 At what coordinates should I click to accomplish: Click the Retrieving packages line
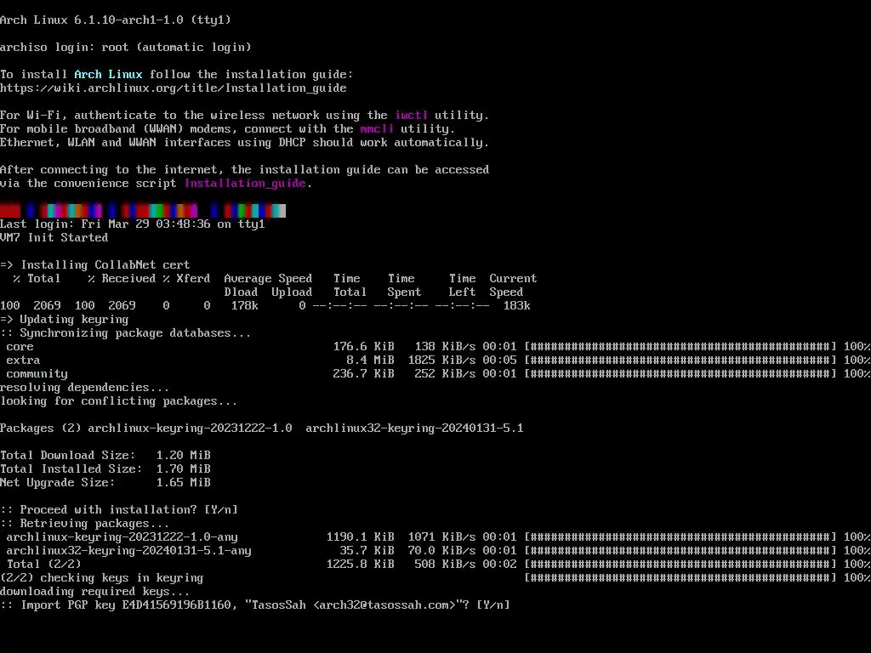pos(84,523)
